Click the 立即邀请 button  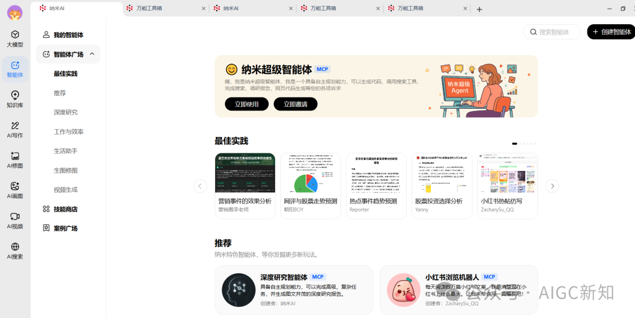click(295, 104)
